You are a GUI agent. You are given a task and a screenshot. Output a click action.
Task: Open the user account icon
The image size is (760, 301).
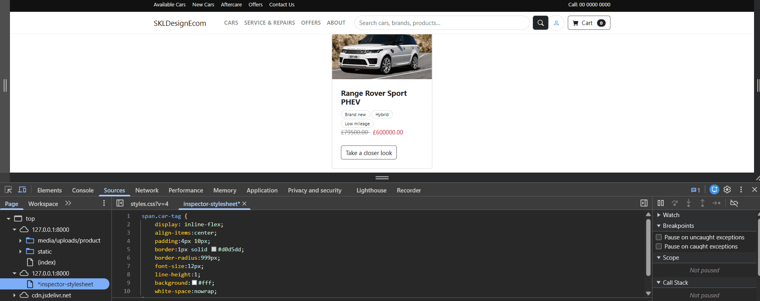[556, 23]
